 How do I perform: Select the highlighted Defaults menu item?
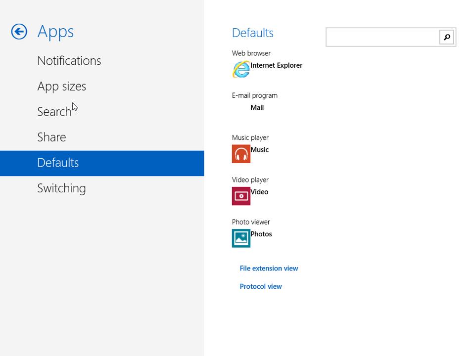pos(102,163)
